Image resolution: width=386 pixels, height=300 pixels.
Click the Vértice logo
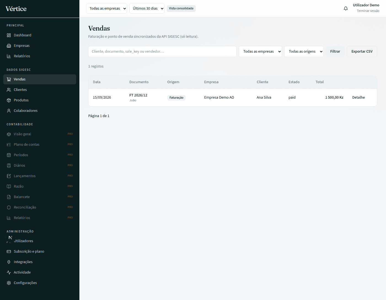16,9
